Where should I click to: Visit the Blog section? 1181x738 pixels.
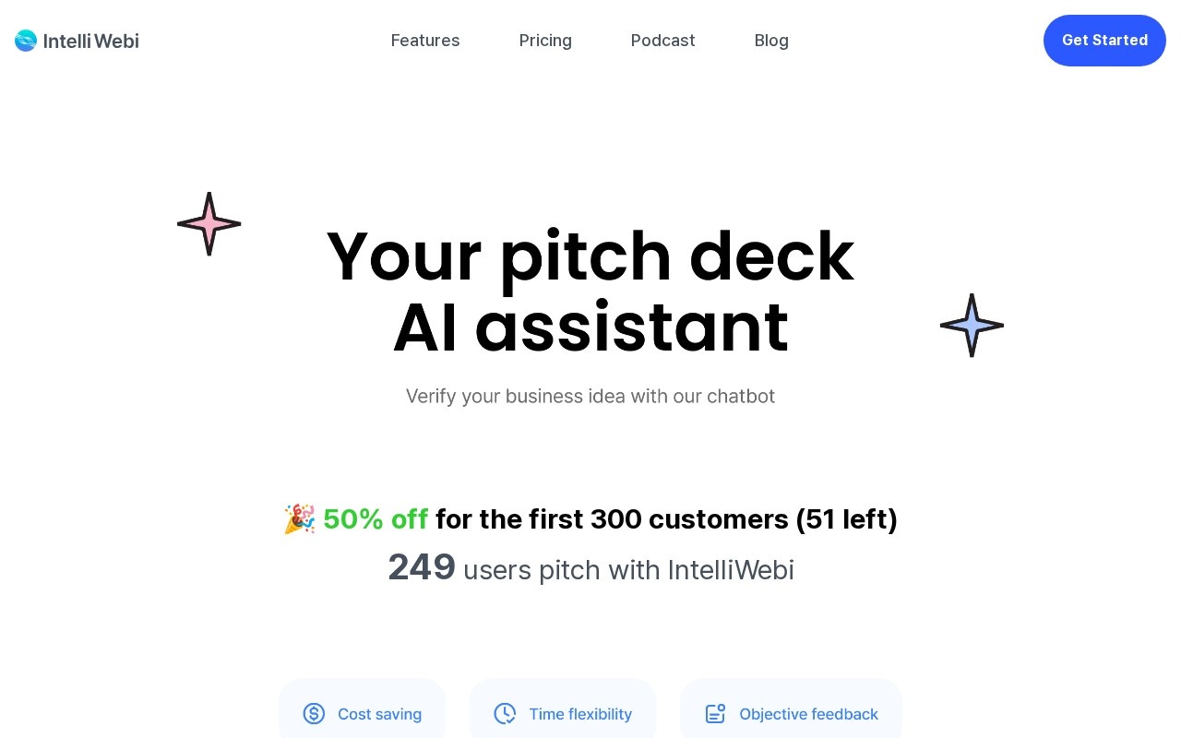(x=771, y=41)
